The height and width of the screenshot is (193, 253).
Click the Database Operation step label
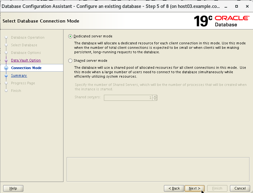[27, 37]
